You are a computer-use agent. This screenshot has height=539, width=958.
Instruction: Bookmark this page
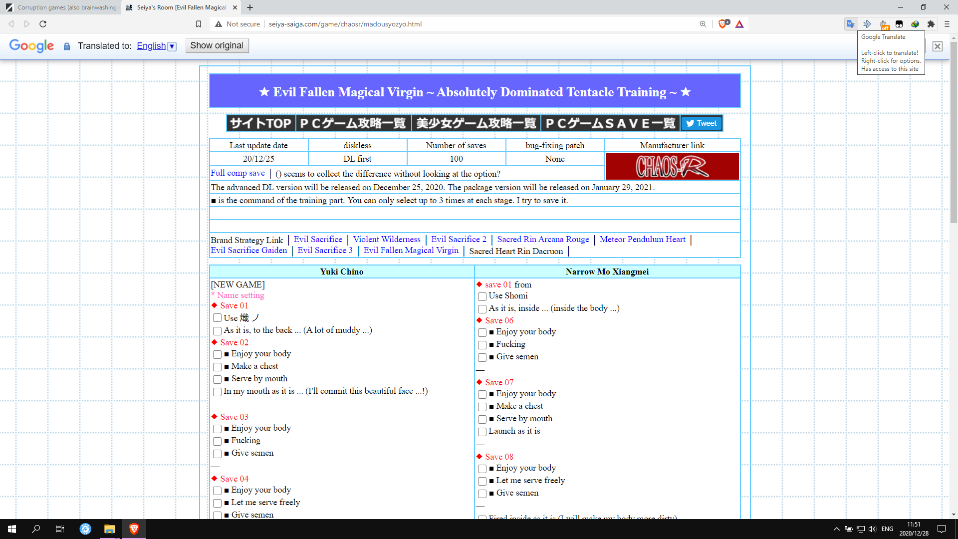199,24
